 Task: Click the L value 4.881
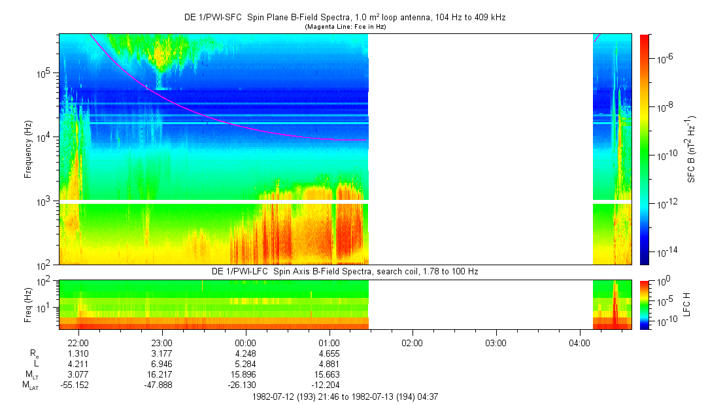click(x=329, y=364)
